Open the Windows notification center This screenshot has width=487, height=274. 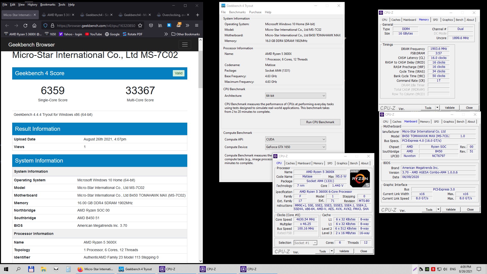(x=479, y=269)
